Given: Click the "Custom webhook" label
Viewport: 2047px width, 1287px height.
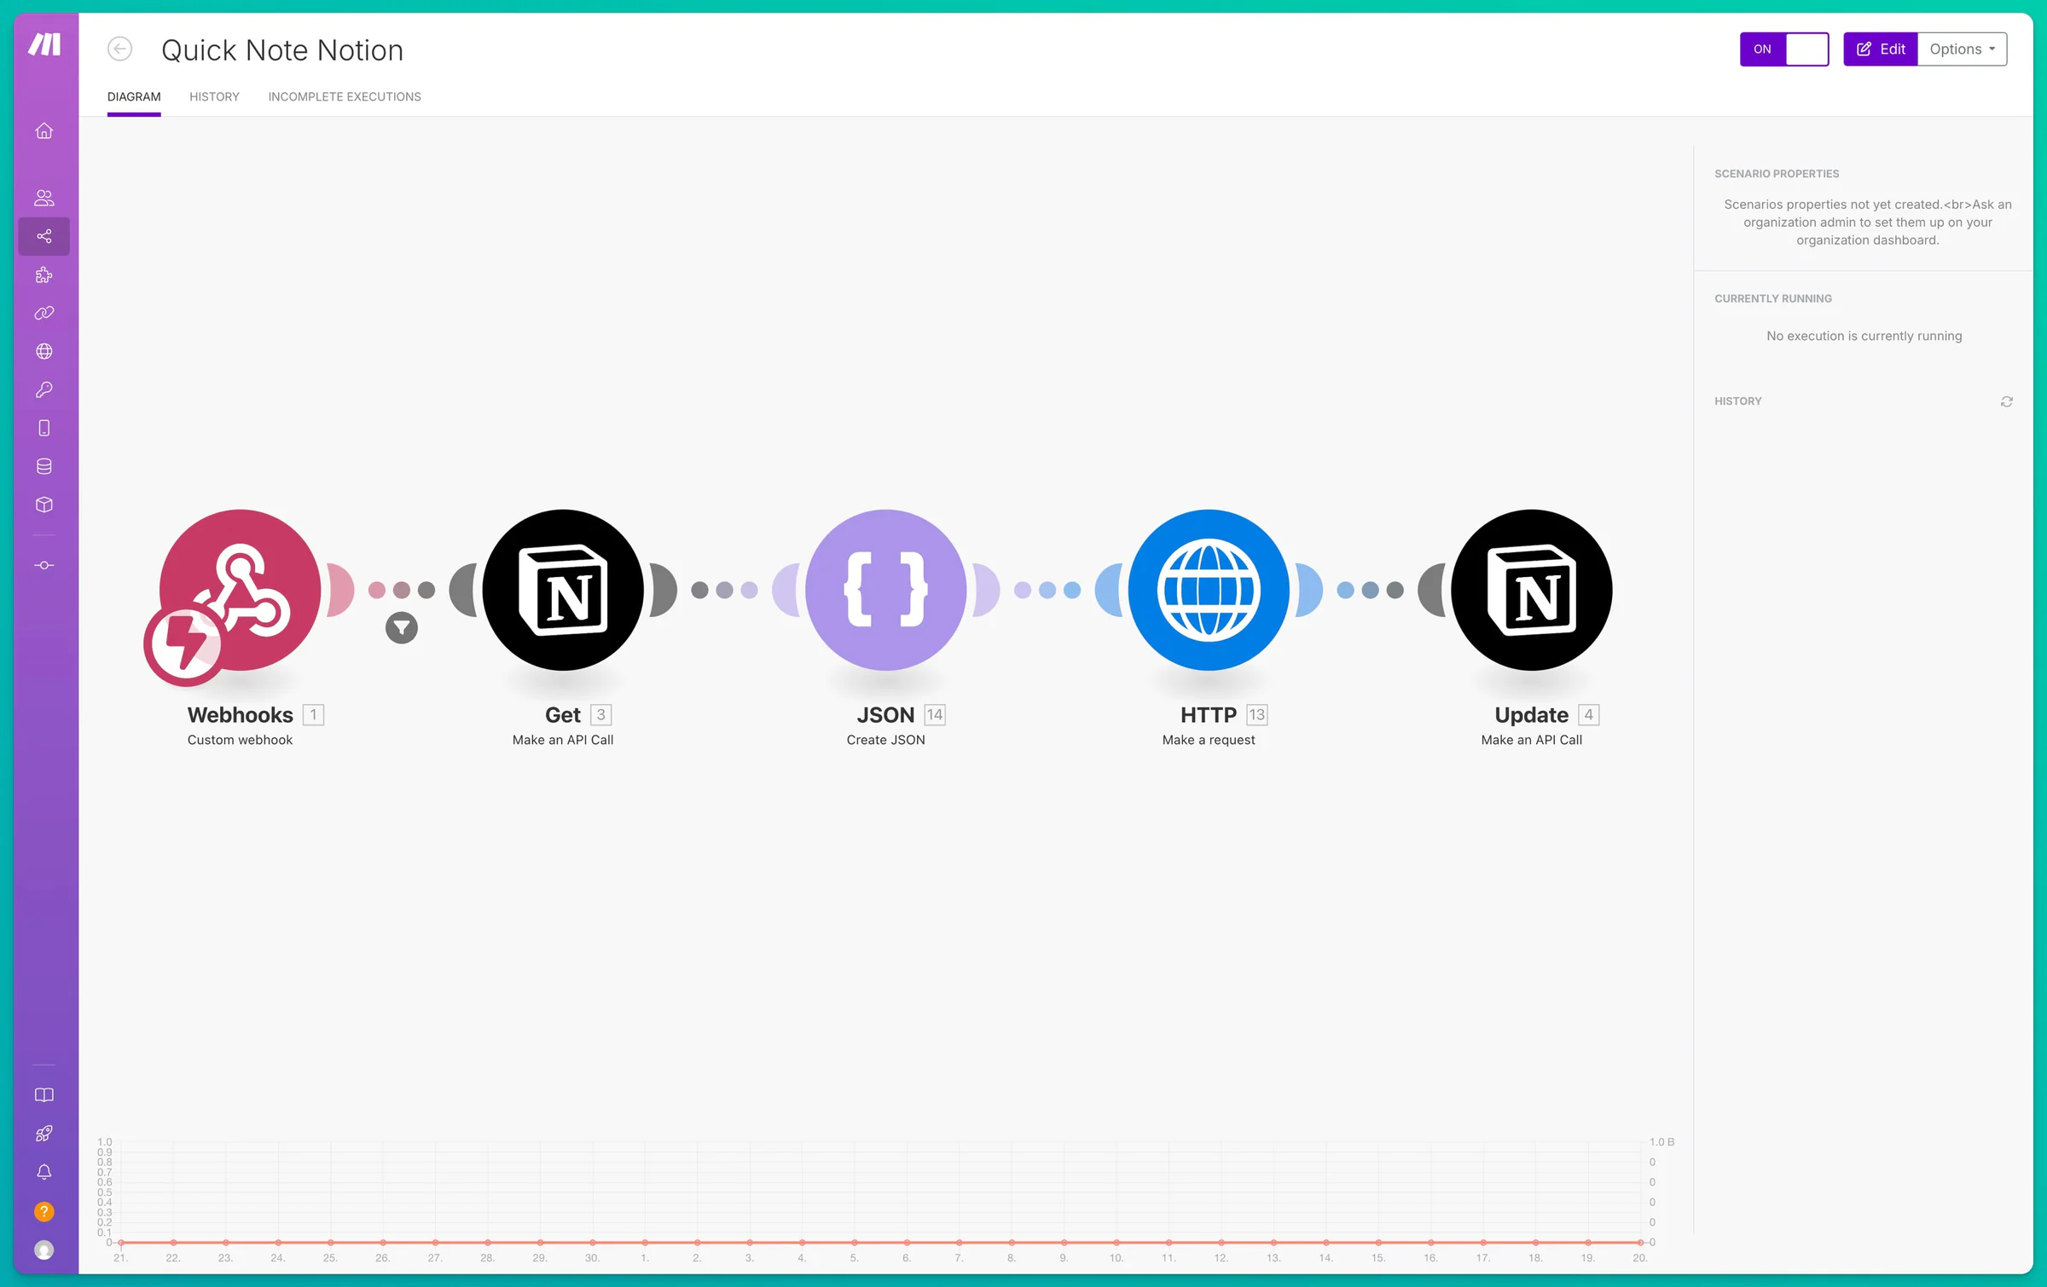Looking at the screenshot, I should coord(240,740).
